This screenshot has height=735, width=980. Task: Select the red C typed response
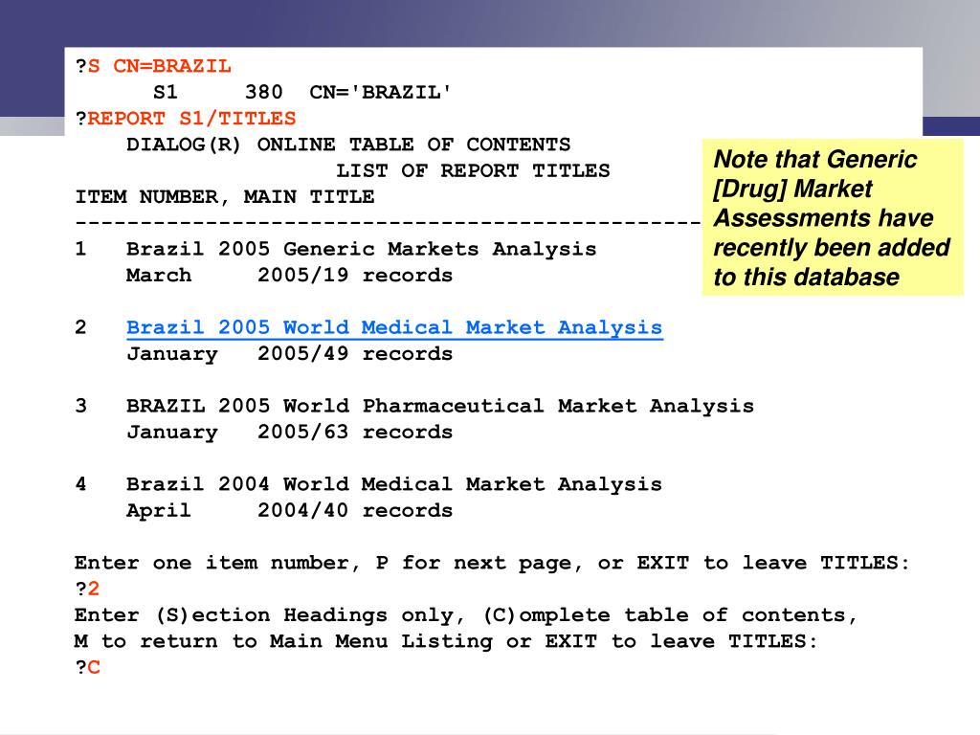(94, 667)
